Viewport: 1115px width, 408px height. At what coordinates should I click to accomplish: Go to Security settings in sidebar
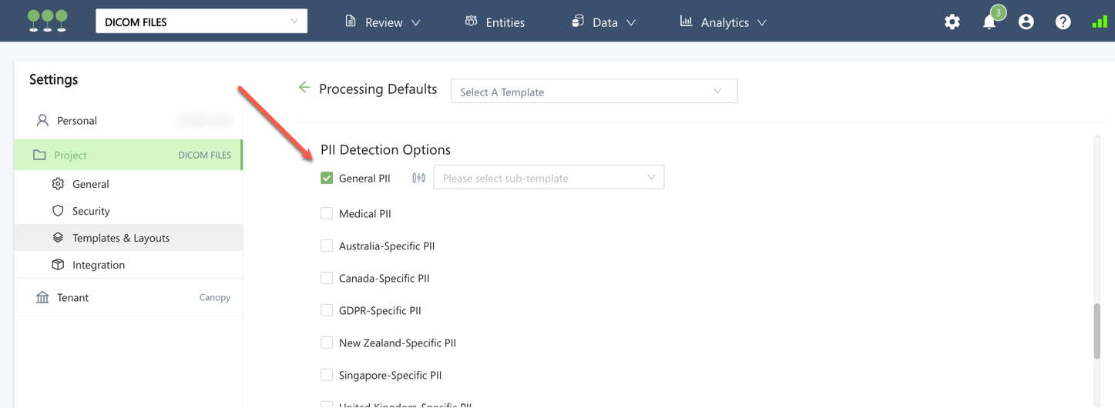pos(91,211)
